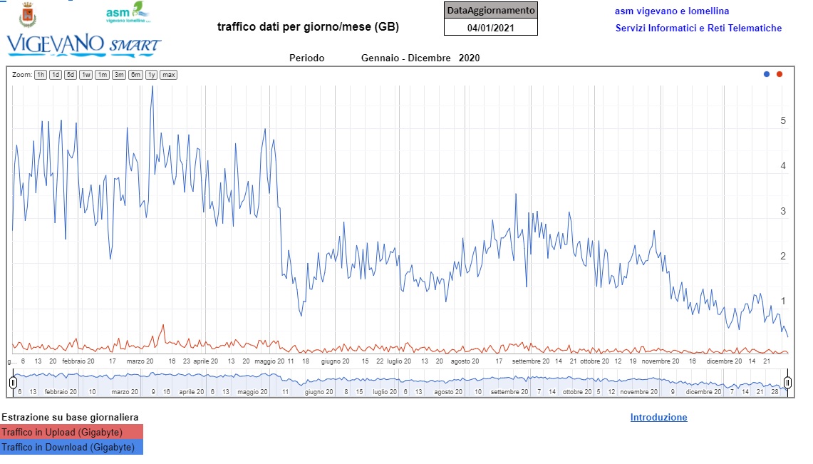The height and width of the screenshot is (464, 813).
Task: Click Traffico in Upload legend swatch
Action: [x=71, y=432]
